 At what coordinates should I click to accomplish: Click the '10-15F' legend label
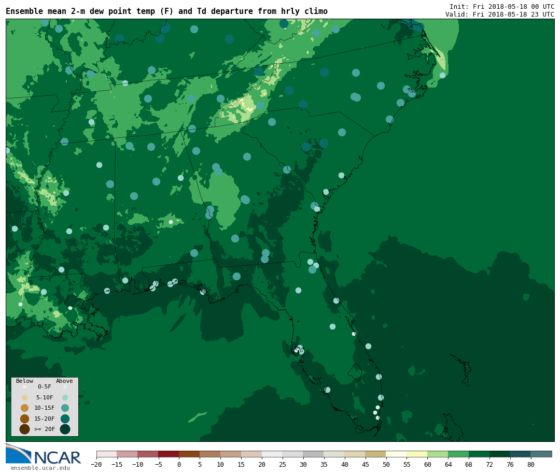tap(45, 408)
